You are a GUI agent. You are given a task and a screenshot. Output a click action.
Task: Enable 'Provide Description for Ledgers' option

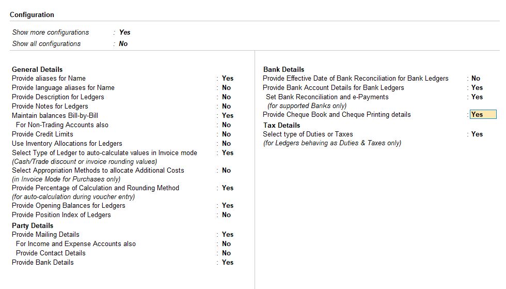[x=226, y=97]
